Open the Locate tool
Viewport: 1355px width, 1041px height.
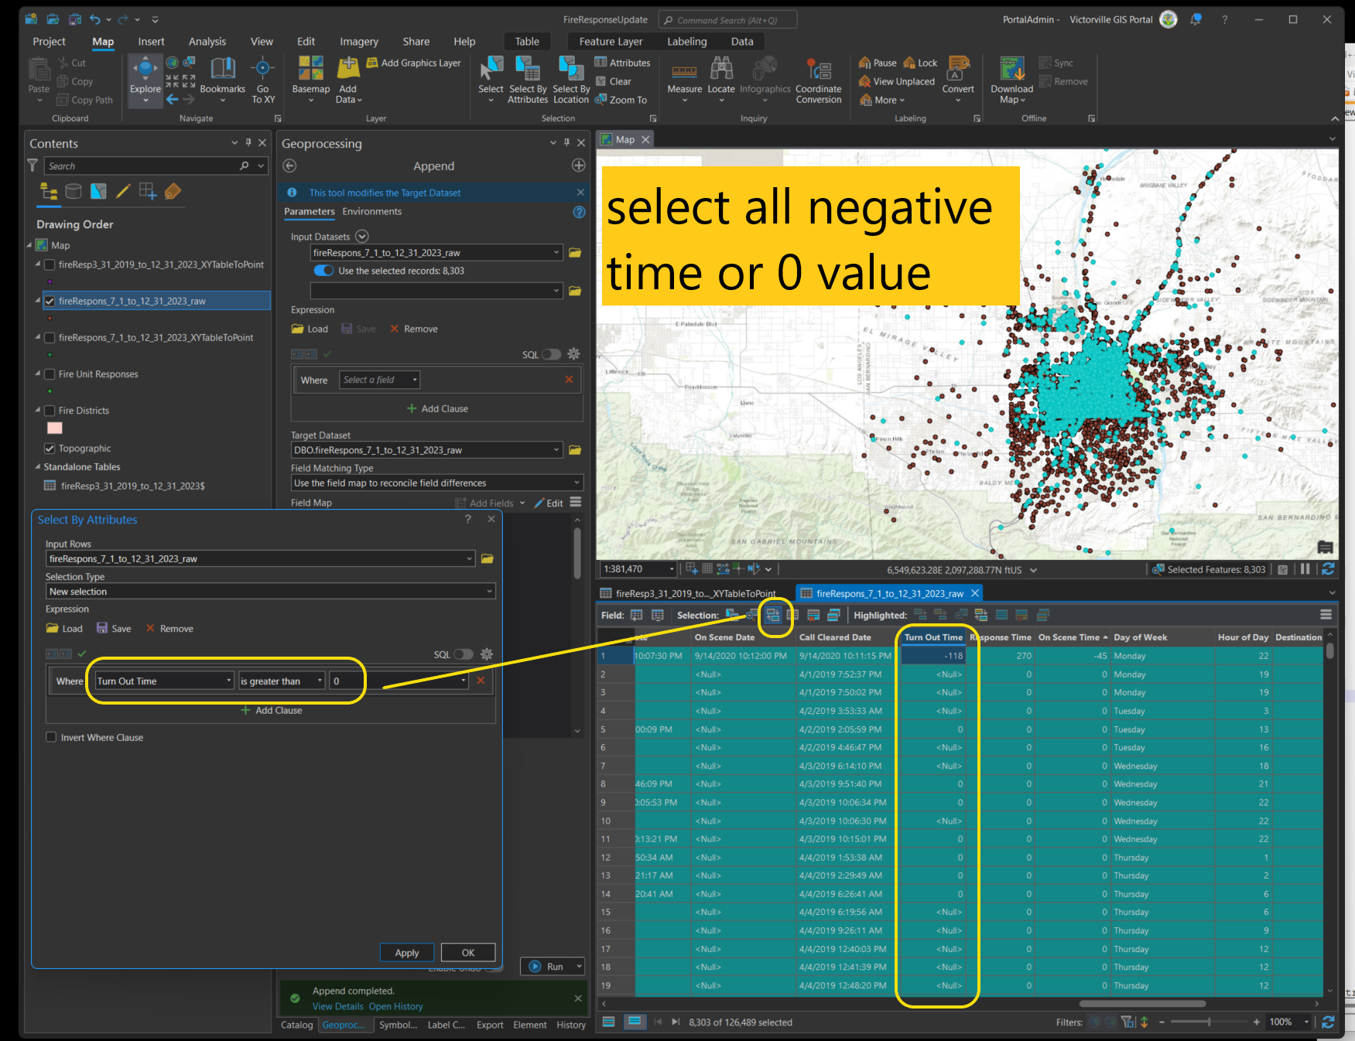(721, 80)
